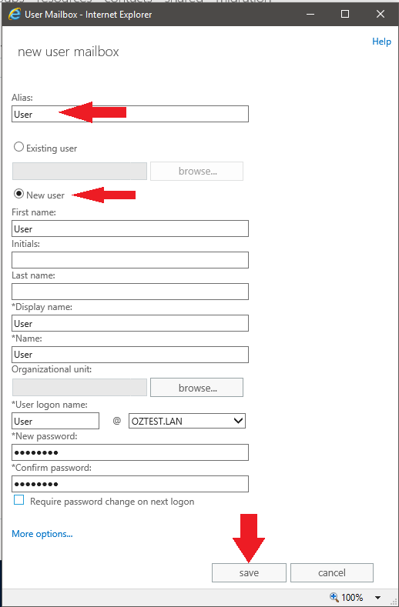Viewport: 399px width, 607px height.
Task: Click the zoom magnifier icon in status bar
Action: coord(334,597)
